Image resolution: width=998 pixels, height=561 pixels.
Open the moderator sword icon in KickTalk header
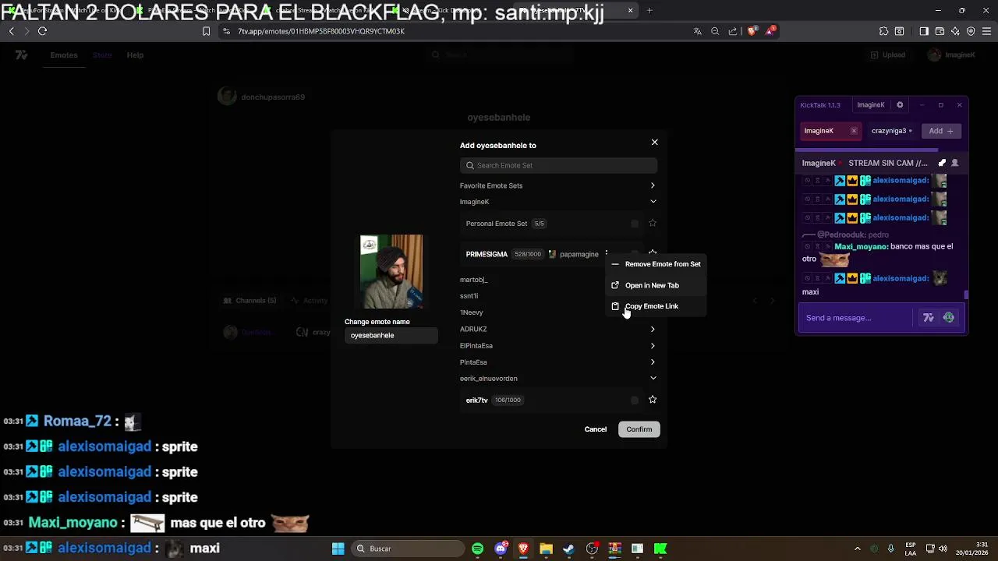click(942, 164)
